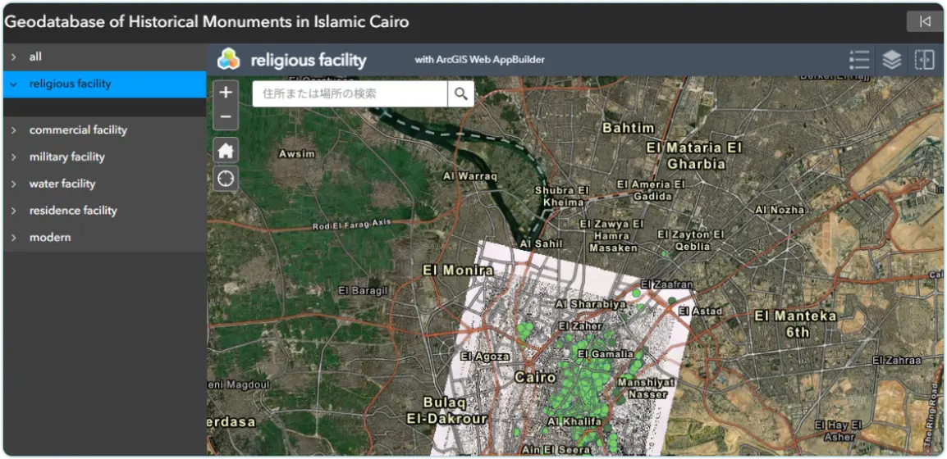Find my location on the map
Viewport: 947px width, 459px height.
[226, 178]
